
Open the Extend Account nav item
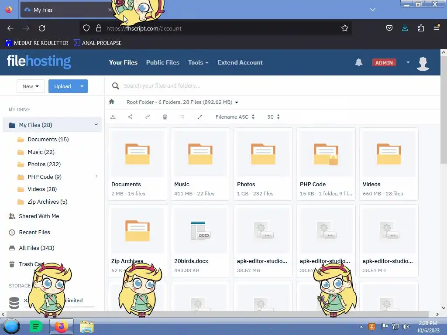pos(240,62)
